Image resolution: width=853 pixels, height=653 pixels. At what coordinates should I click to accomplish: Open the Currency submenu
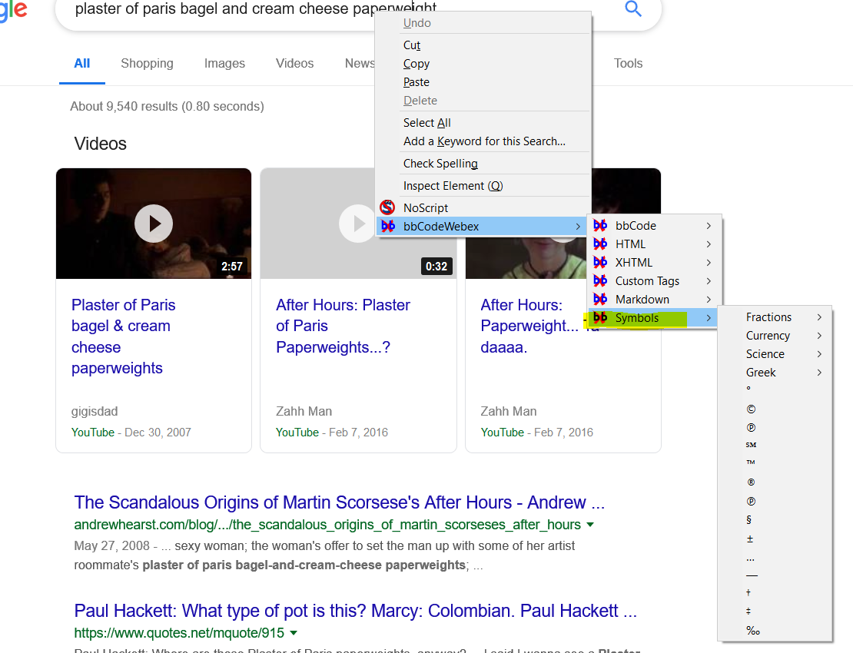[775, 336]
